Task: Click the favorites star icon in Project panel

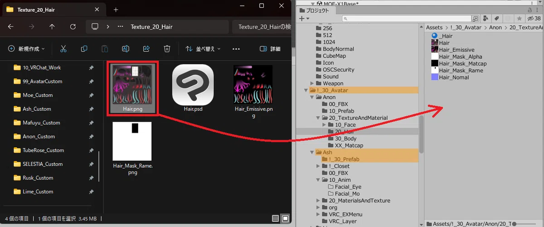Action: pyautogui.click(x=519, y=19)
